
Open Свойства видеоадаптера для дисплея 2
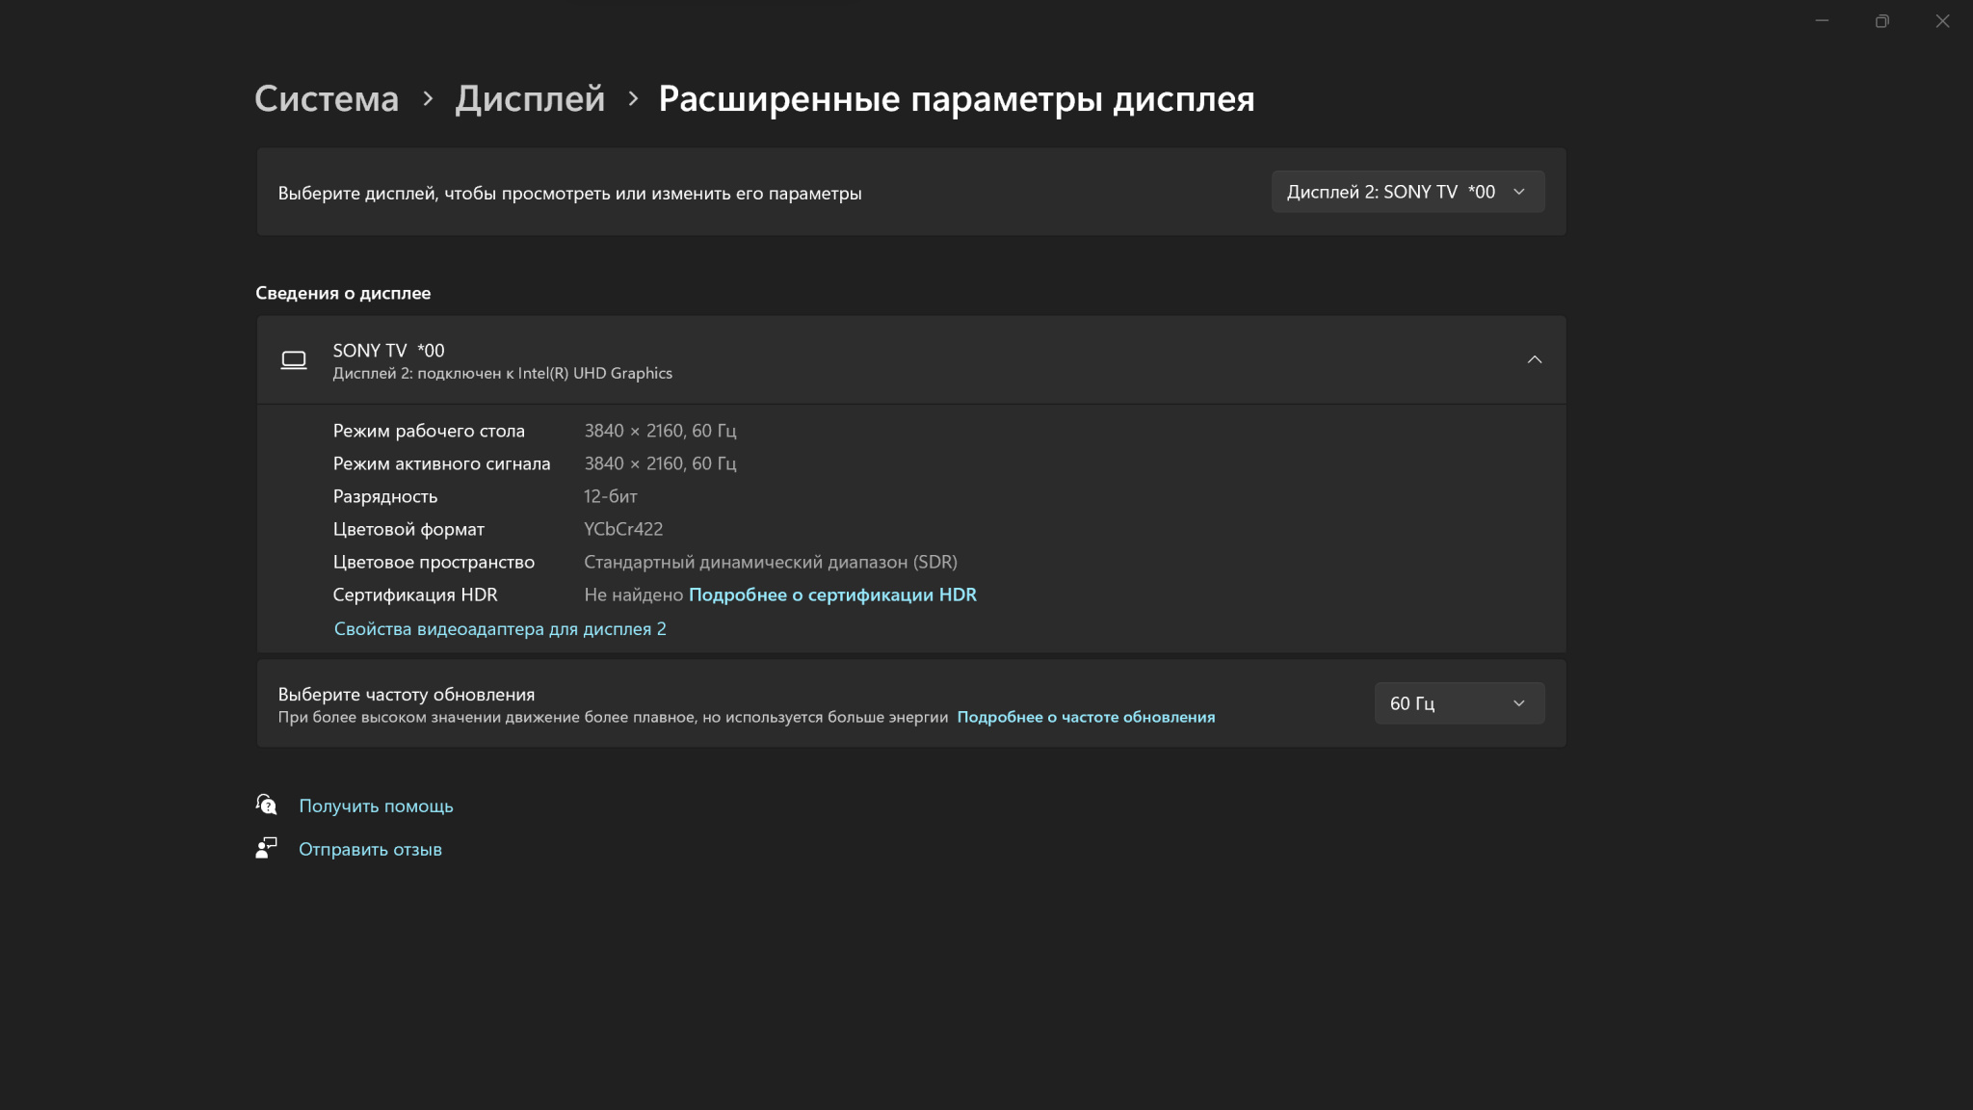click(x=499, y=629)
